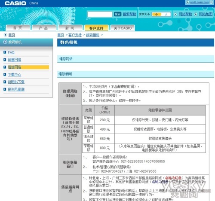Switch to the 客户支持 navigation tab
Image resolution: width=215 pixels, height=201 pixels.
click(96, 28)
